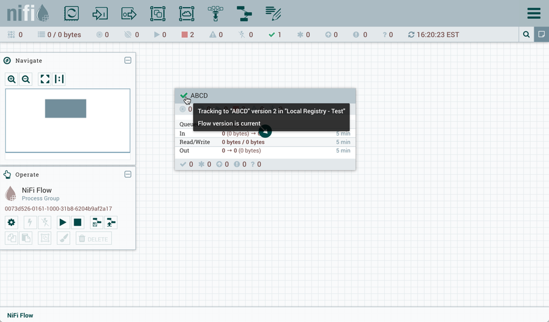Click the birdseye view thumbnail rectangle

[65, 108]
